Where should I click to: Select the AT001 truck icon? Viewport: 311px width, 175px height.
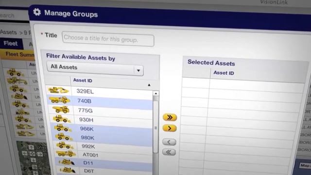(66, 154)
